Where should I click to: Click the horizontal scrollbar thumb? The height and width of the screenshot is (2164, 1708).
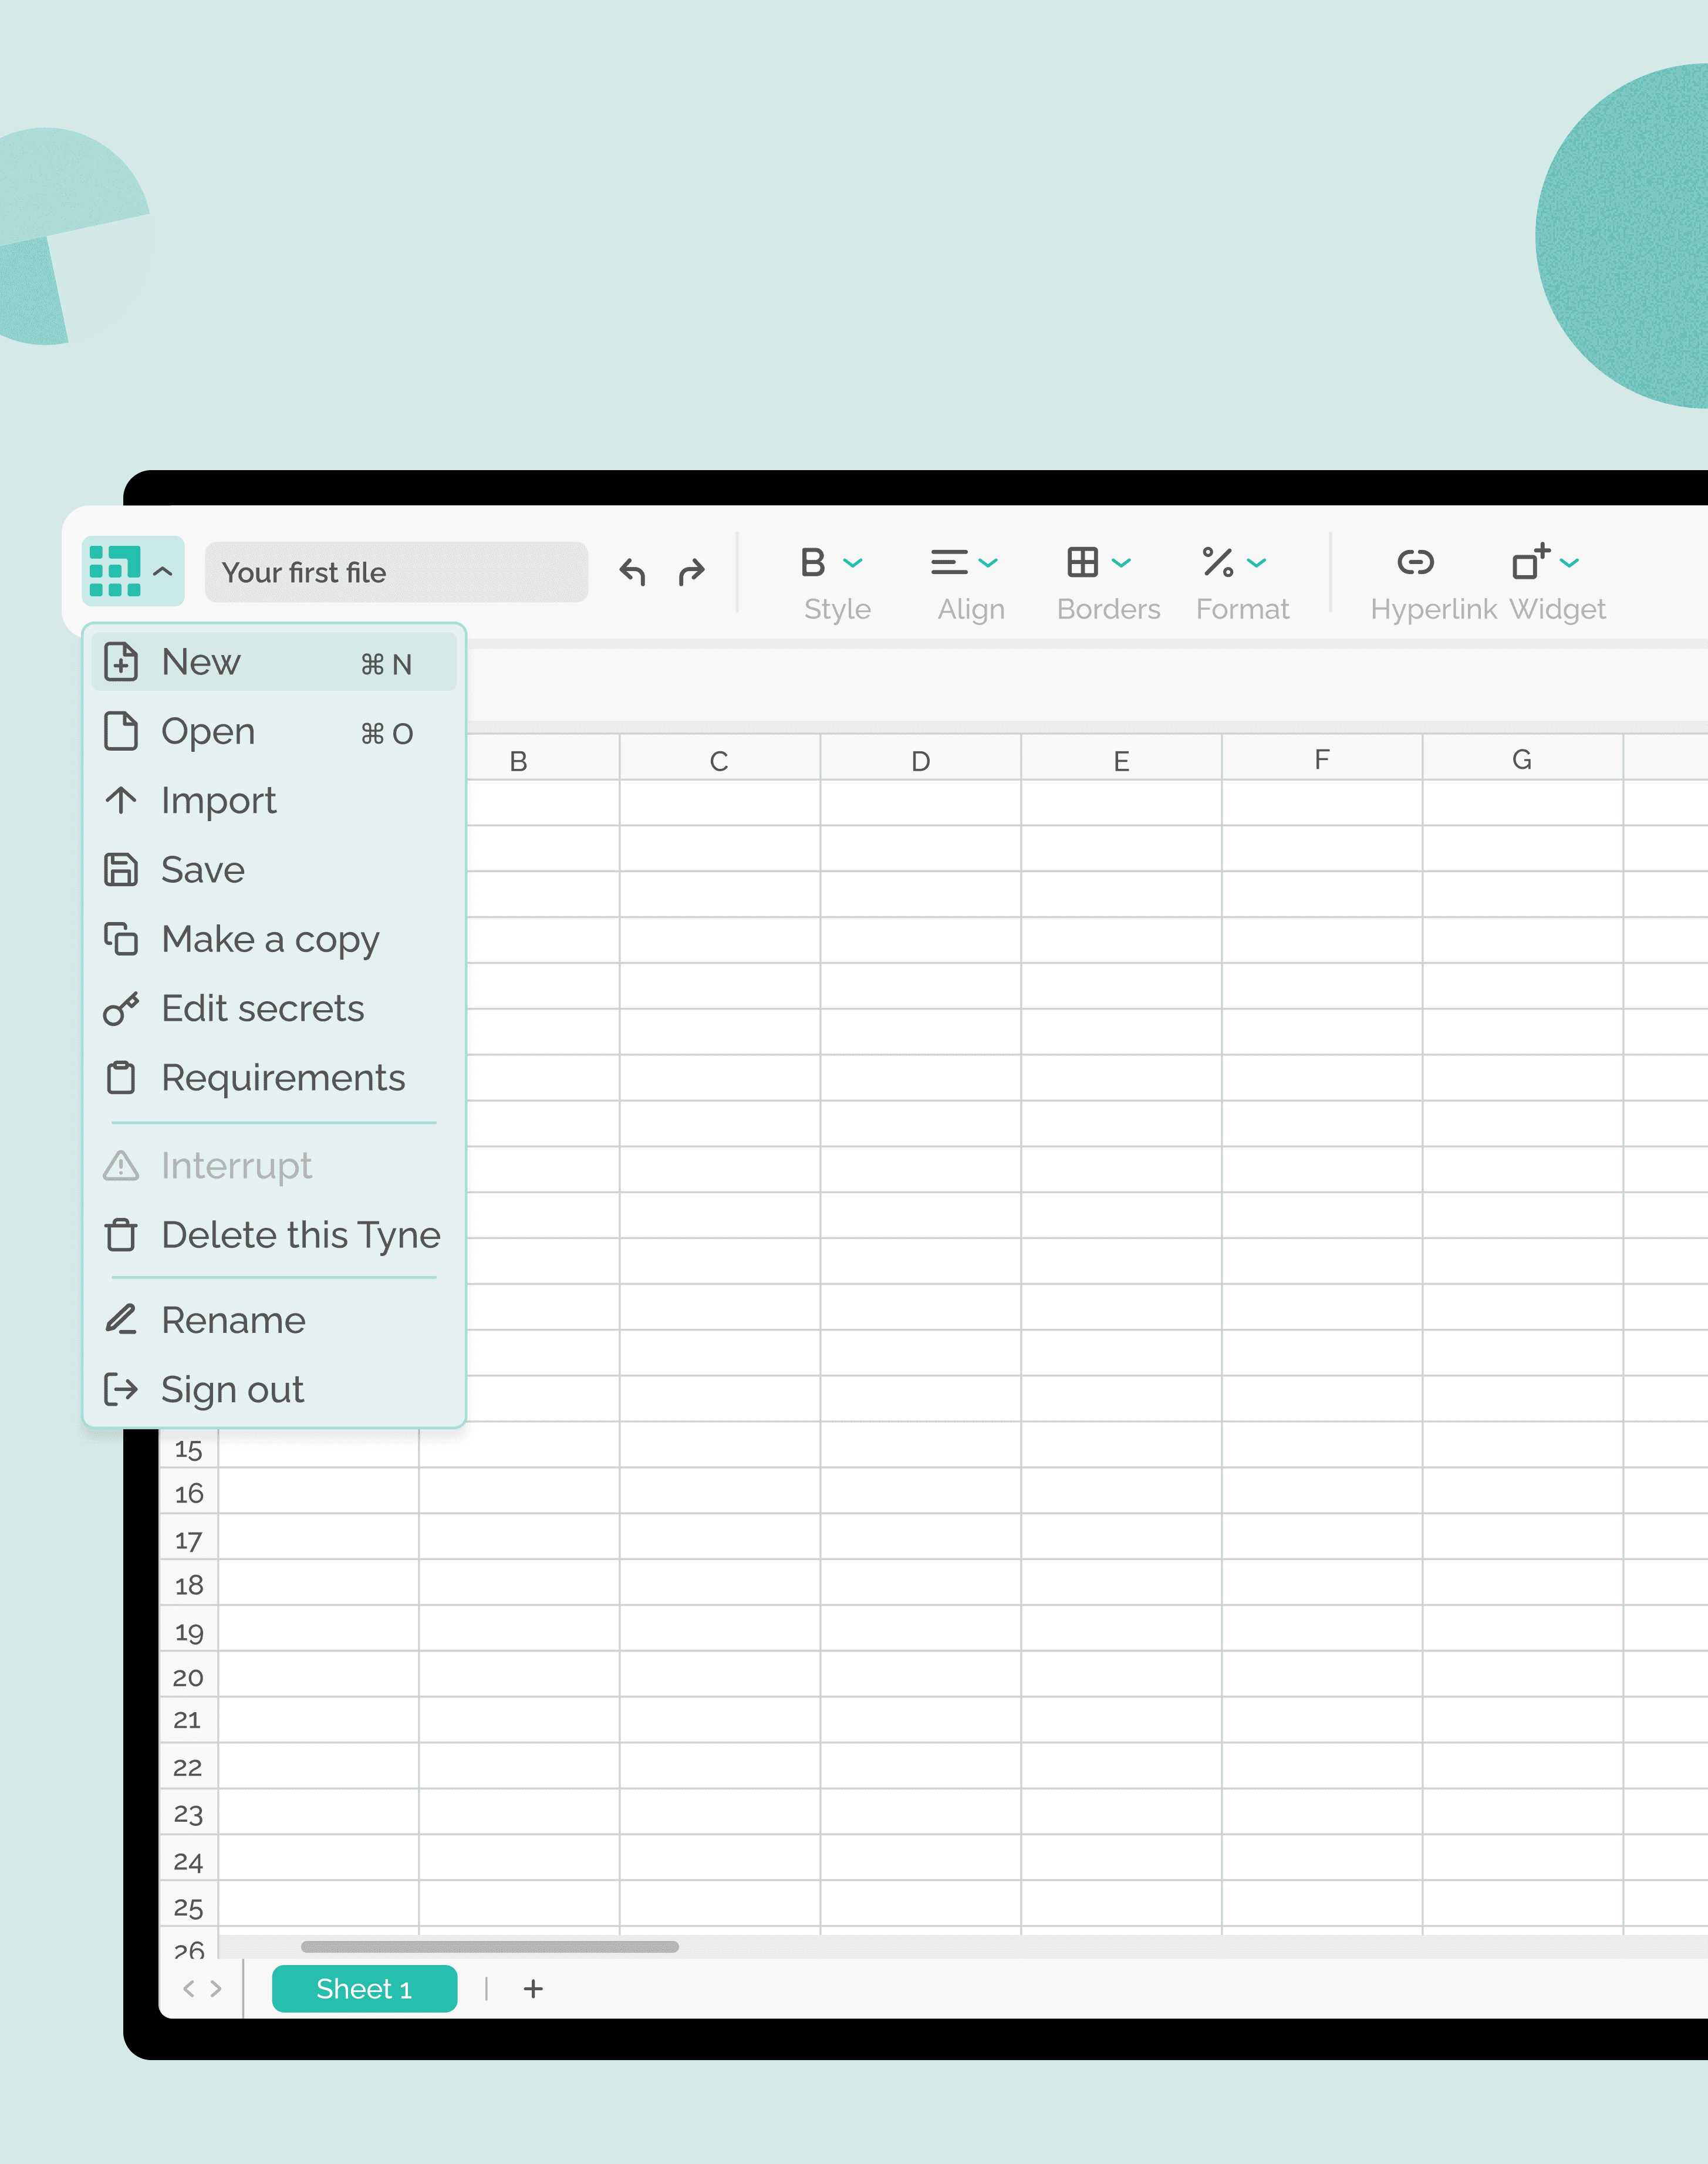(490, 1946)
